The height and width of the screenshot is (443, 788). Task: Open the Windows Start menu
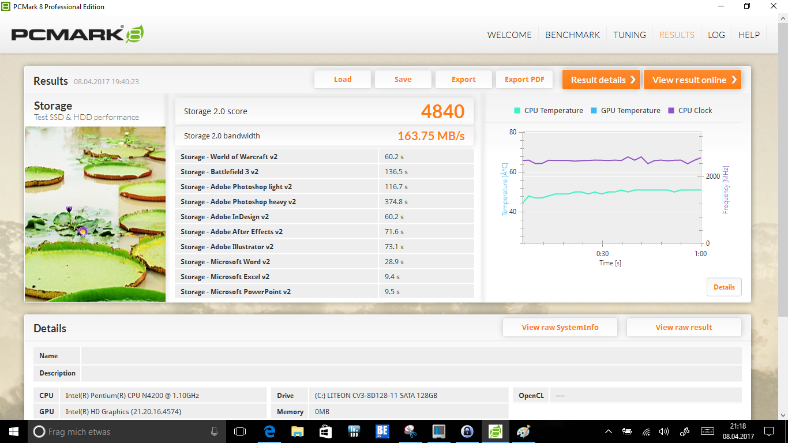[x=13, y=431]
